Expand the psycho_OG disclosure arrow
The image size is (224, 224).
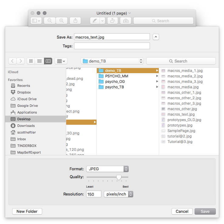157,81
